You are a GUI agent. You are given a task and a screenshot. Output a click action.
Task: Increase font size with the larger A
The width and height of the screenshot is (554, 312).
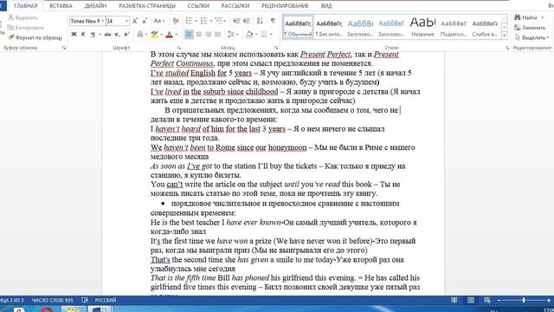[x=135, y=21]
